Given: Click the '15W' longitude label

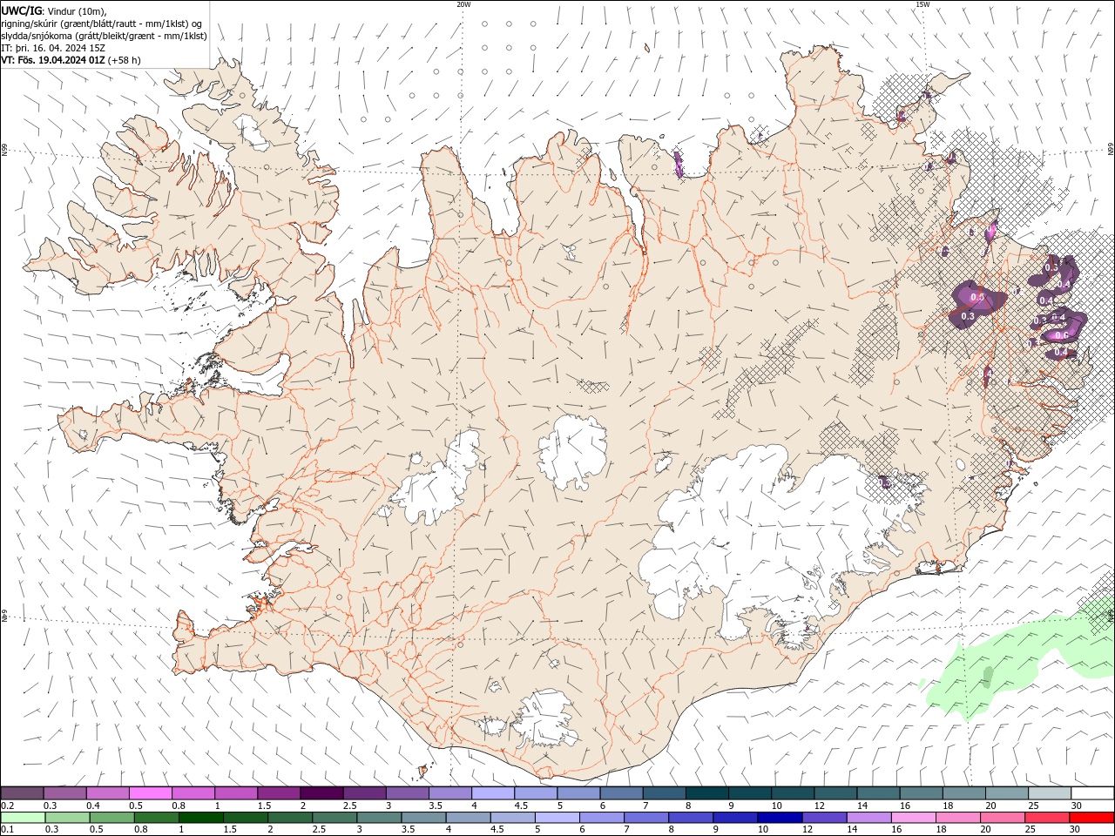Looking at the screenshot, I should pyautogui.click(x=922, y=4).
